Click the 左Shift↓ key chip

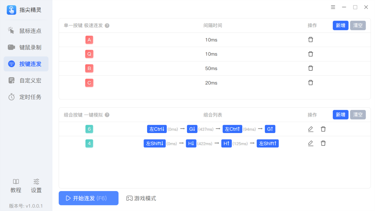pos(155,143)
